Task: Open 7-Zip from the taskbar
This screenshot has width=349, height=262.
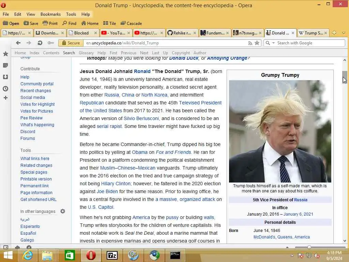Action: 112,255
